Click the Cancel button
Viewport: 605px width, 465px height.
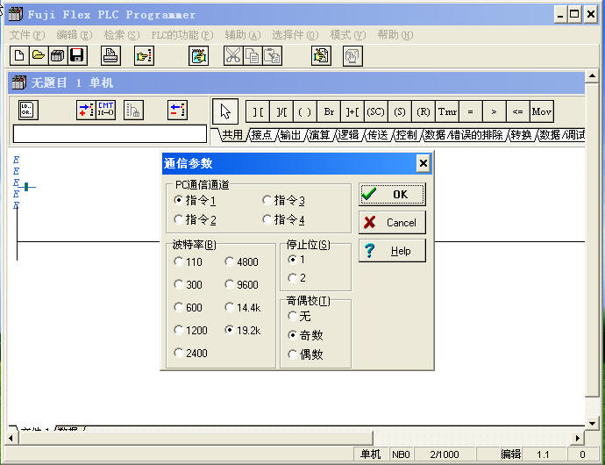[392, 222]
